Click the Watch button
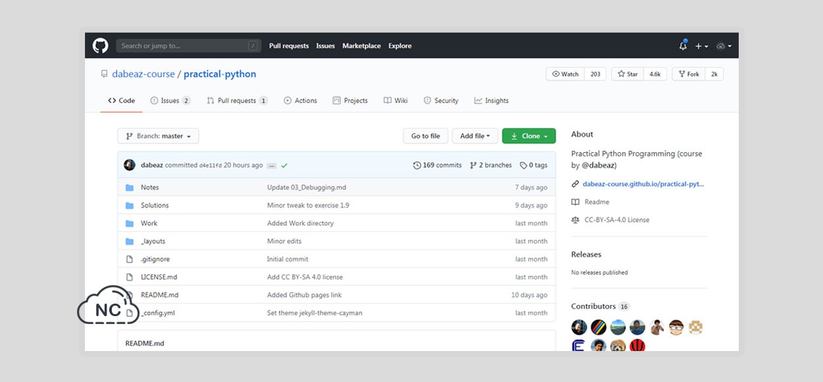This screenshot has height=382, width=823. point(566,74)
